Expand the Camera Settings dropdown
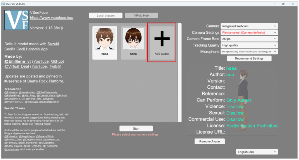This screenshot has width=299, height=160. [x=249, y=32]
